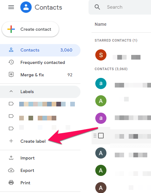151x193 pixels.
Task: Select the Contacts 3,060 sidebar item
Action: click(x=40, y=50)
